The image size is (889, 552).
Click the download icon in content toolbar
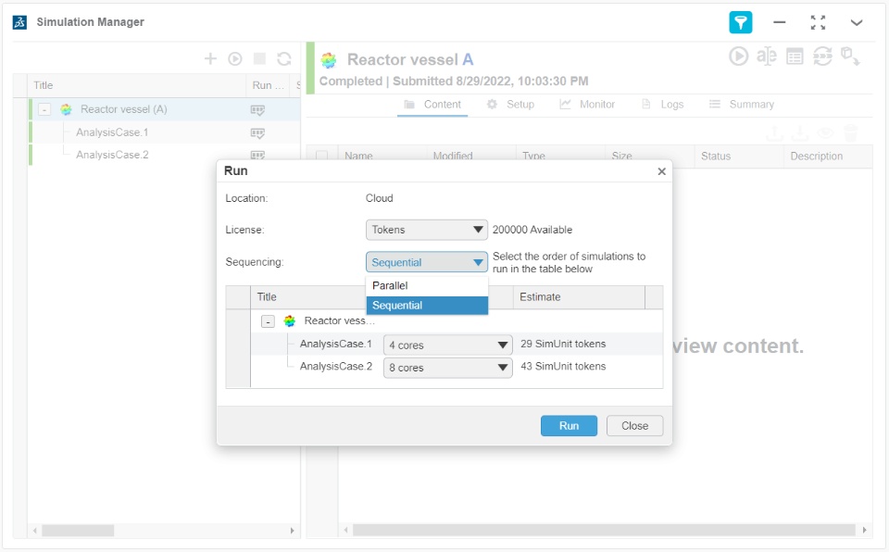point(800,133)
